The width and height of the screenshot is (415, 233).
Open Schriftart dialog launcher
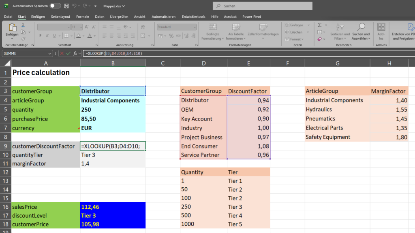pyautogui.click(x=97, y=45)
